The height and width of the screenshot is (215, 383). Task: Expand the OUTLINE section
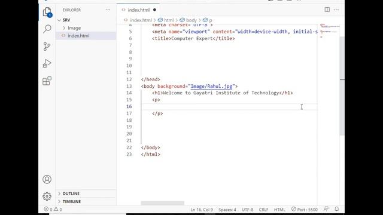(71, 193)
